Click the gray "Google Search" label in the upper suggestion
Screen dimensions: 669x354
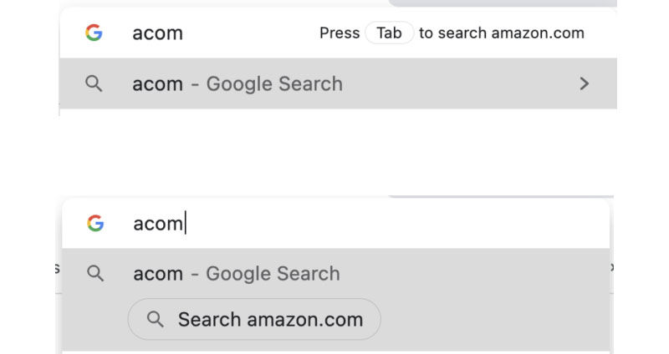click(274, 83)
